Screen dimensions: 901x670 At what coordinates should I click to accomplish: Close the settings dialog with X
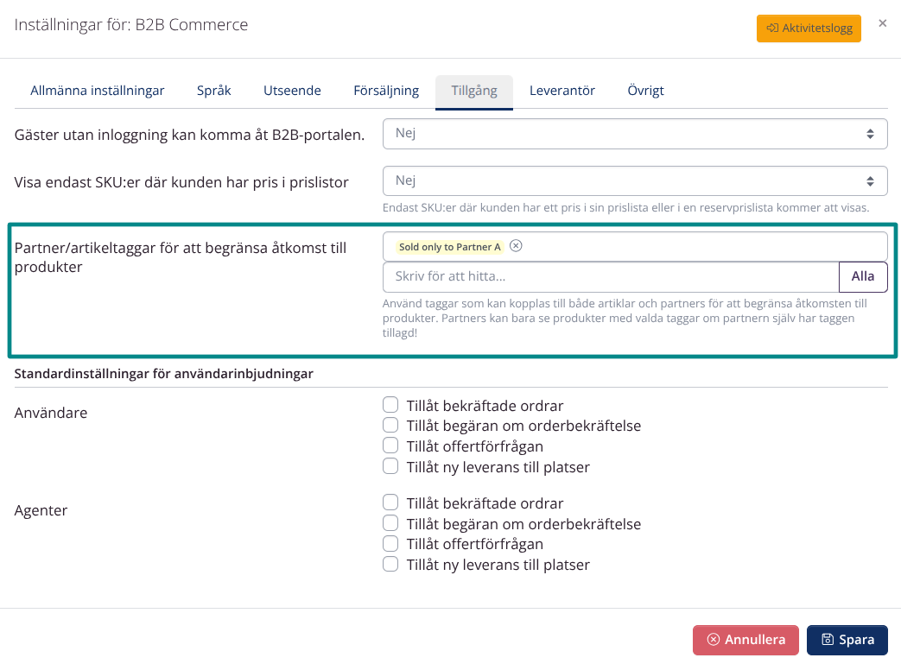coord(882,23)
